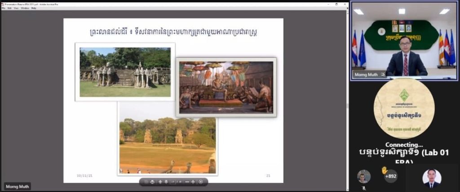Viewport: 460px width, 192px height.
Task: Click the muted microphone icon under avatar
Action: [x=364, y=188]
